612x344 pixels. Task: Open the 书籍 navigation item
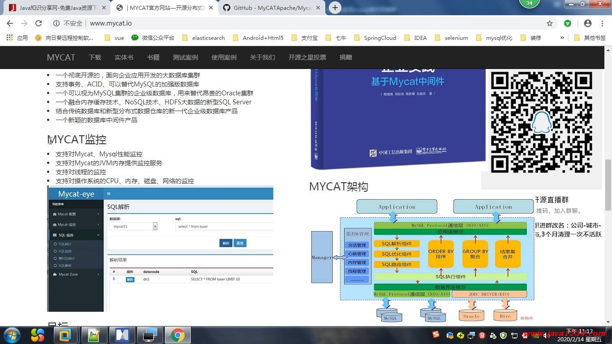tap(153, 57)
